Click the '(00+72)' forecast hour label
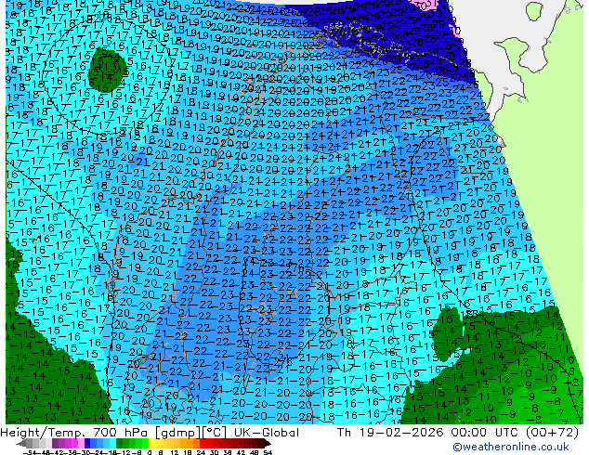The image size is (589, 455). pos(552,433)
